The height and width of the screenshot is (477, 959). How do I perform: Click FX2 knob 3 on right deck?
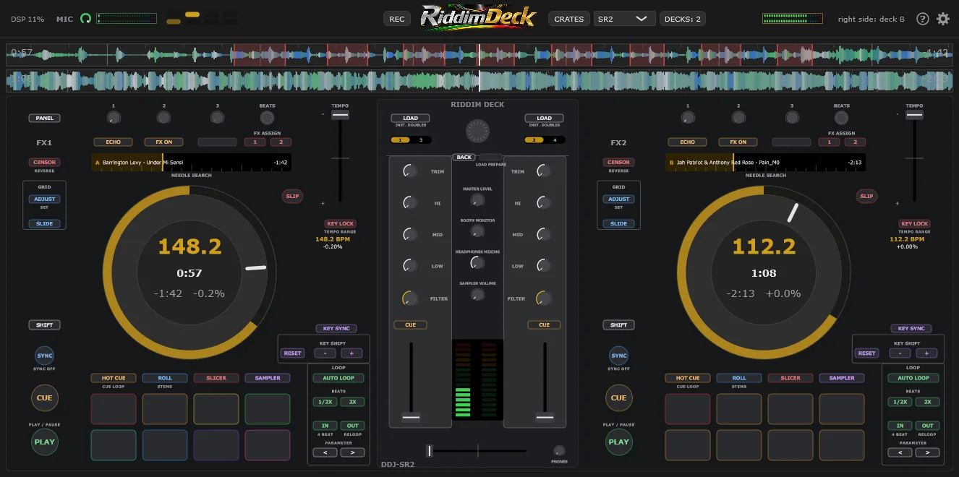click(791, 117)
